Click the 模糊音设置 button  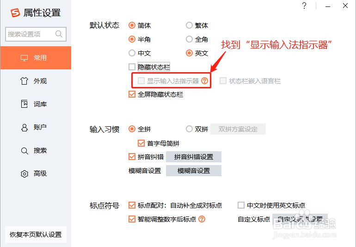(x=194, y=171)
